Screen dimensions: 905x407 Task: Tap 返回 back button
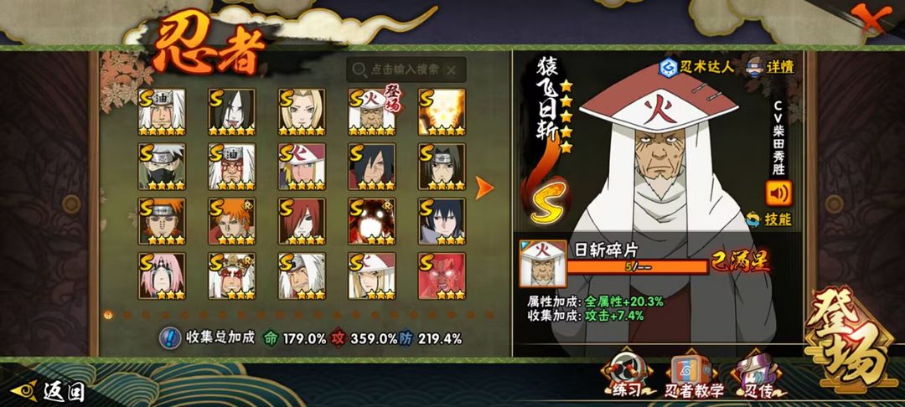48,391
